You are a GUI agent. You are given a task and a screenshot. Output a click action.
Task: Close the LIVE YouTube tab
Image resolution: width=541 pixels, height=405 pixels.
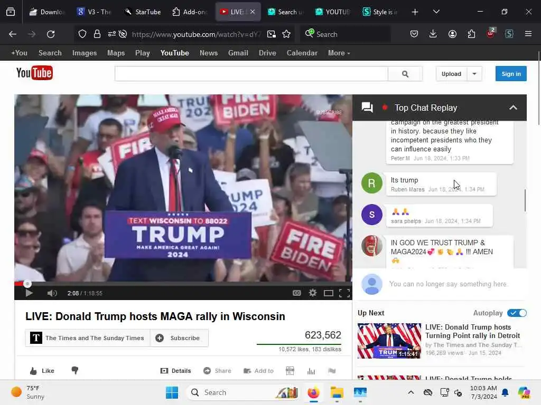tap(253, 12)
